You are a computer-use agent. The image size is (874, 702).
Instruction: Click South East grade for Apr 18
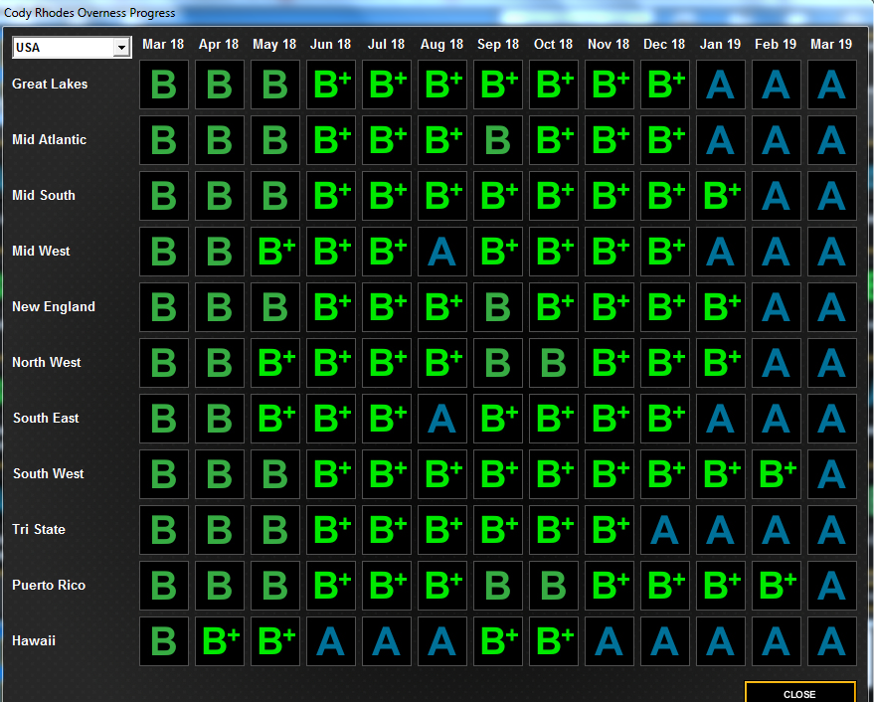pos(220,419)
